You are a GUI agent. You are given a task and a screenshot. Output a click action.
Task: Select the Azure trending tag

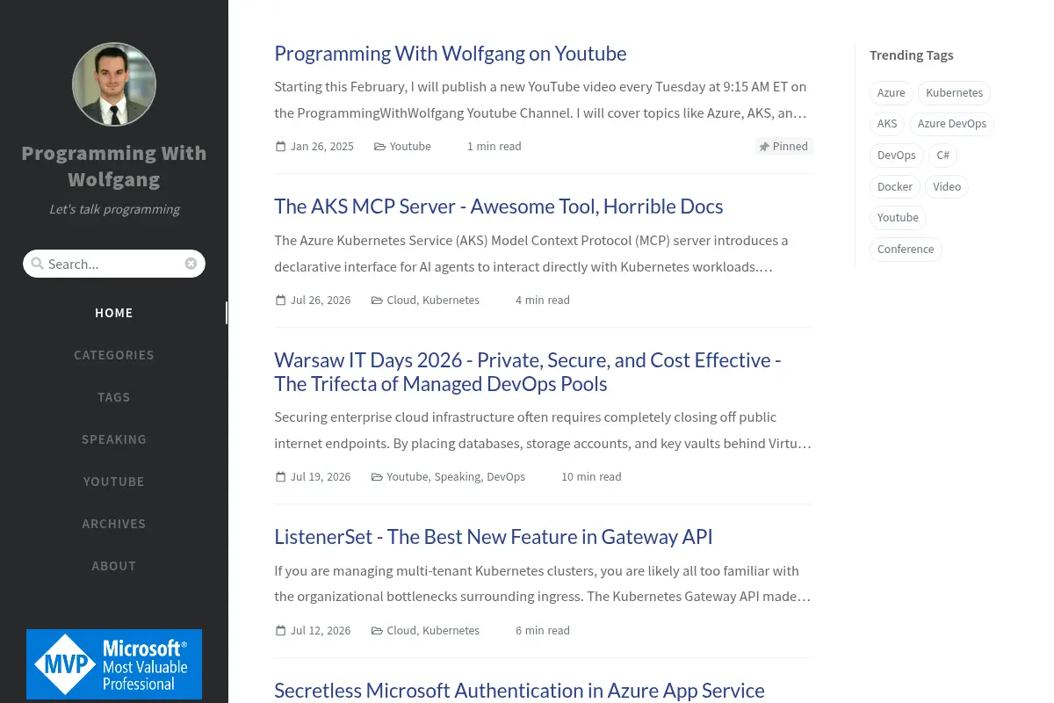(892, 93)
